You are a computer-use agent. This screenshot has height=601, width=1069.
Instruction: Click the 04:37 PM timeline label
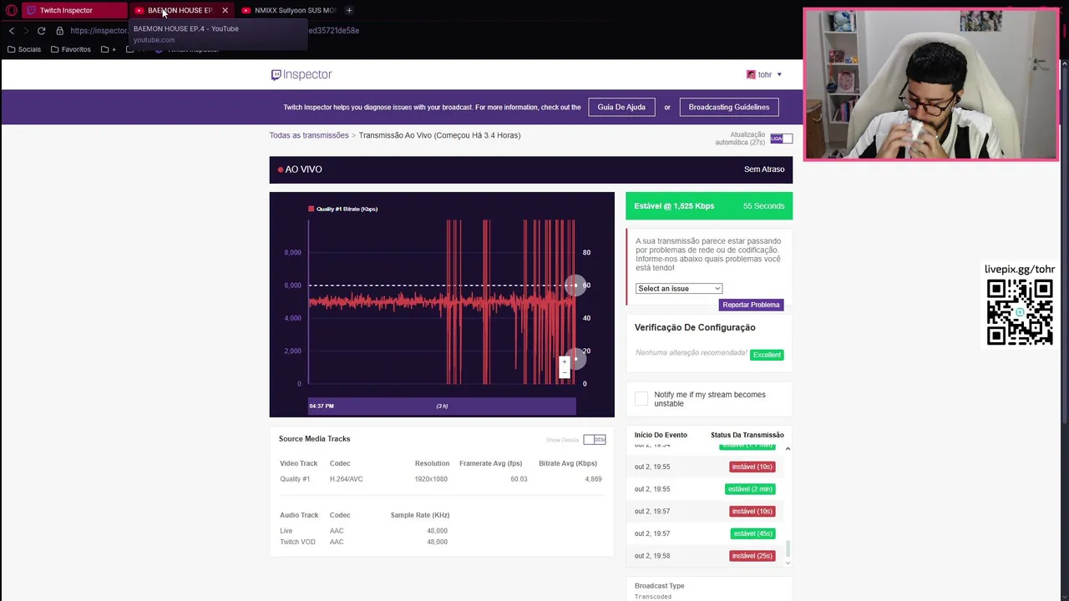(322, 407)
